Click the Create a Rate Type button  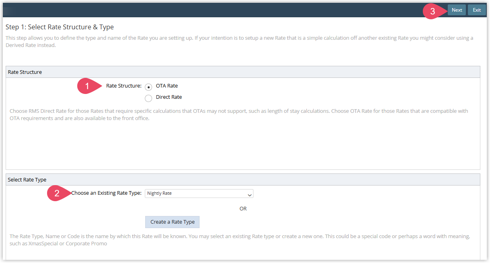pyautogui.click(x=172, y=222)
